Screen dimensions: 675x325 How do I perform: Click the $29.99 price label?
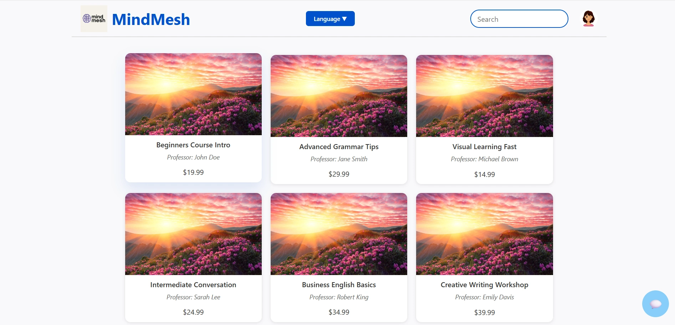[339, 174]
